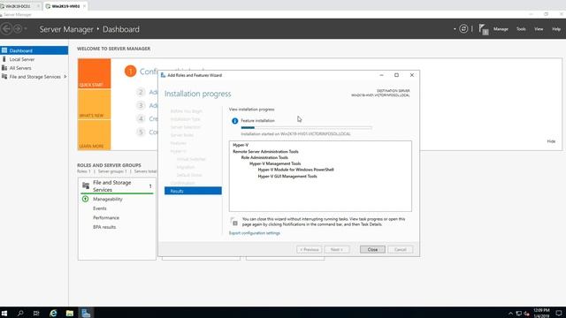Open the Tools menu
The height and width of the screenshot is (318, 566).
pyautogui.click(x=521, y=29)
